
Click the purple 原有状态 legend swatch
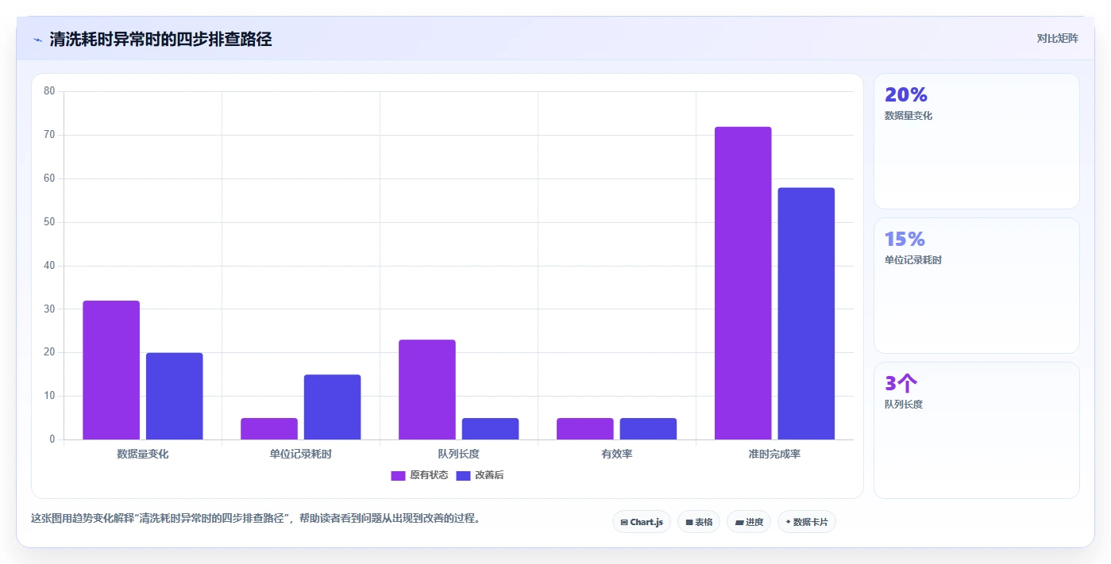(x=398, y=476)
